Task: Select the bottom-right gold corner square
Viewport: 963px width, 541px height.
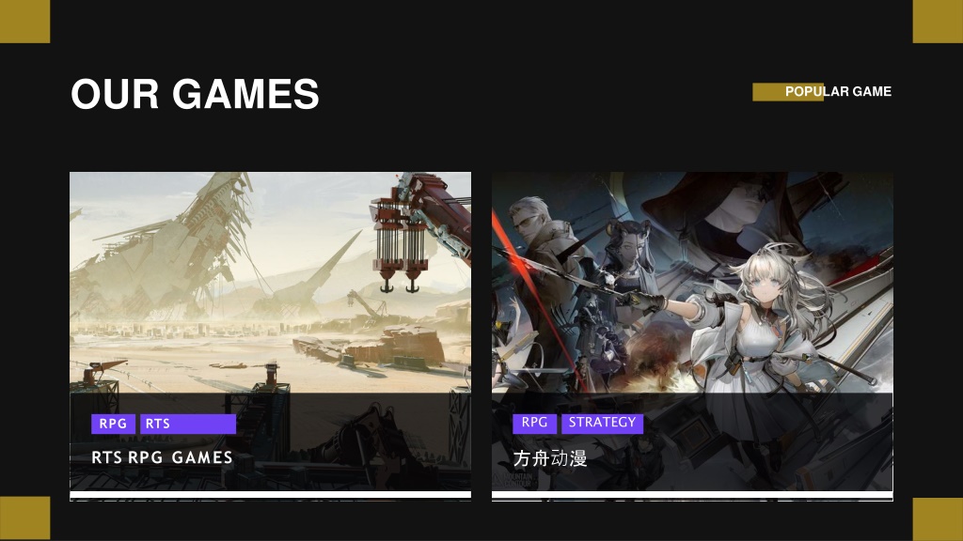Action: [x=938, y=518]
